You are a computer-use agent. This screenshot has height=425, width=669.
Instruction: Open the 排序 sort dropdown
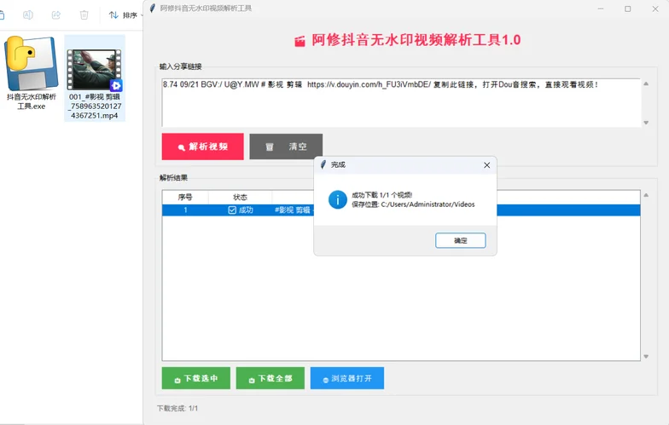123,14
